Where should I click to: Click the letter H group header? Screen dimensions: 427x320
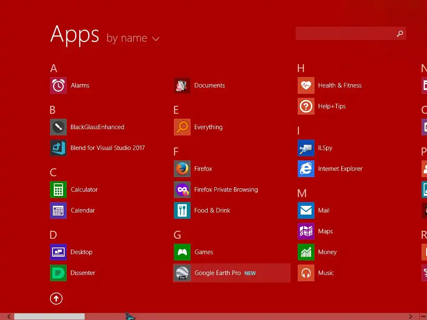pos(301,68)
